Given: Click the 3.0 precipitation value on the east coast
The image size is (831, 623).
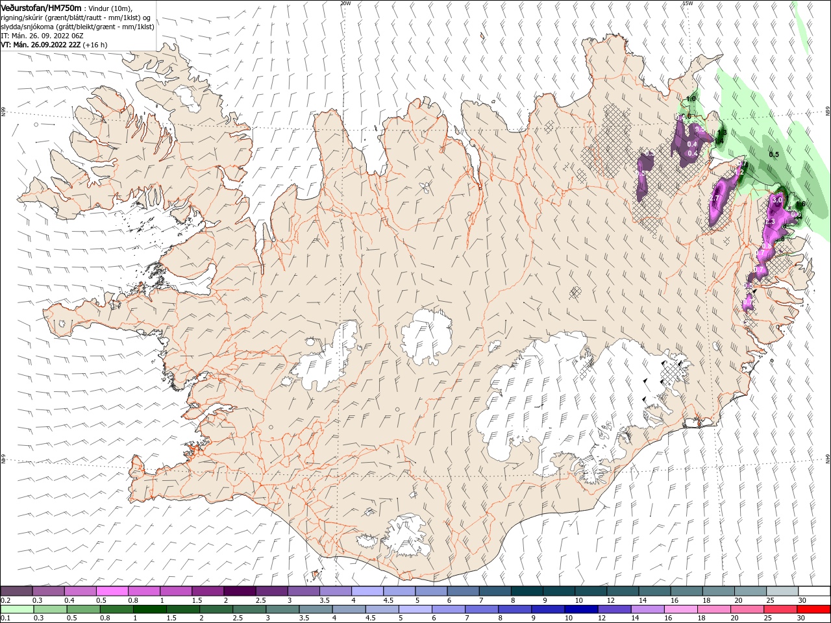Looking at the screenshot, I should pos(776,201).
